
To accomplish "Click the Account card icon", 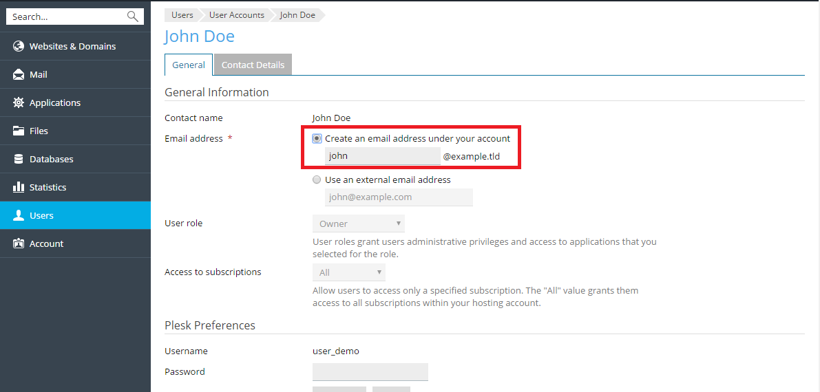I will 19,243.
